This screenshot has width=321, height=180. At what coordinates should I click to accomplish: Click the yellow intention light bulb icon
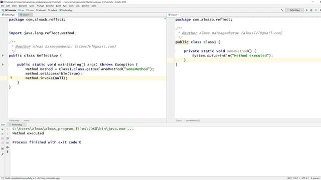point(11,78)
